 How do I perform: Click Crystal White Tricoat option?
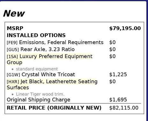click(x=48, y=75)
